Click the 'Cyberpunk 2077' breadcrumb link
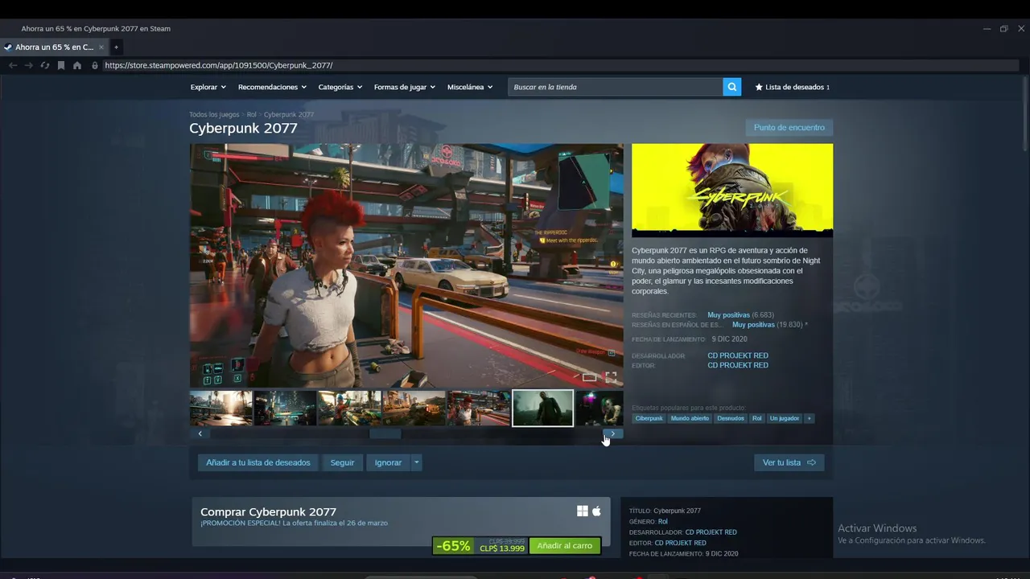1030x579 pixels. coord(289,114)
